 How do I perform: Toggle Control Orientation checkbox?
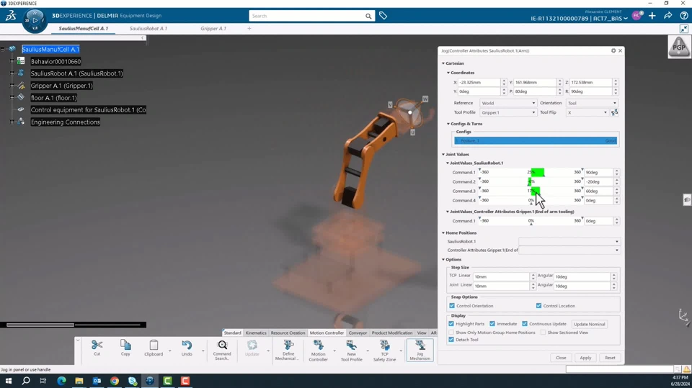452,305
